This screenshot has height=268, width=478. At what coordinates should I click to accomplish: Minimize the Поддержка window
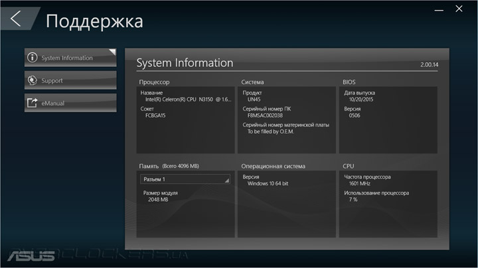pyautogui.click(x=439, y=10)
